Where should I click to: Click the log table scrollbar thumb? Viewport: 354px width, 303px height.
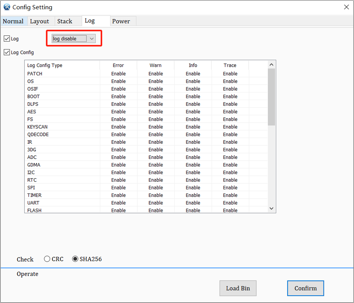point(271,97)
